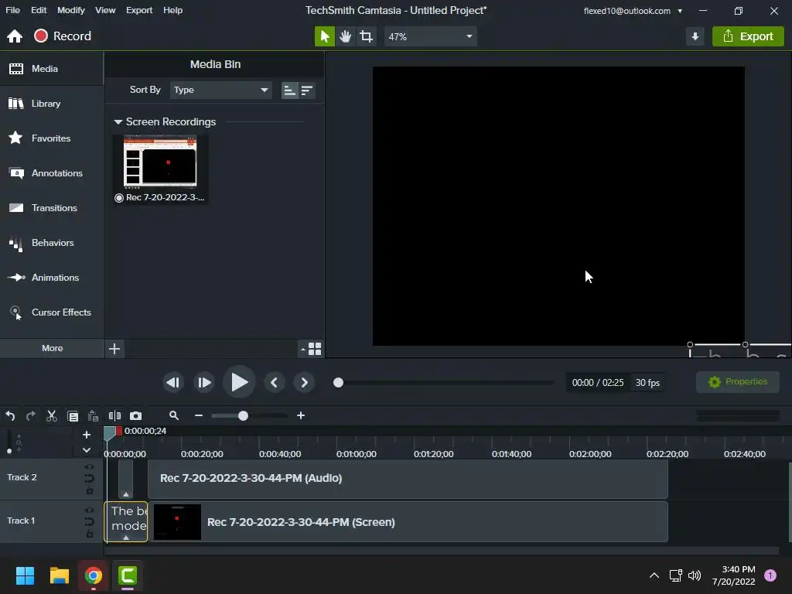
Task: Zoom out the timeline
Action: [x=199, y=415]
